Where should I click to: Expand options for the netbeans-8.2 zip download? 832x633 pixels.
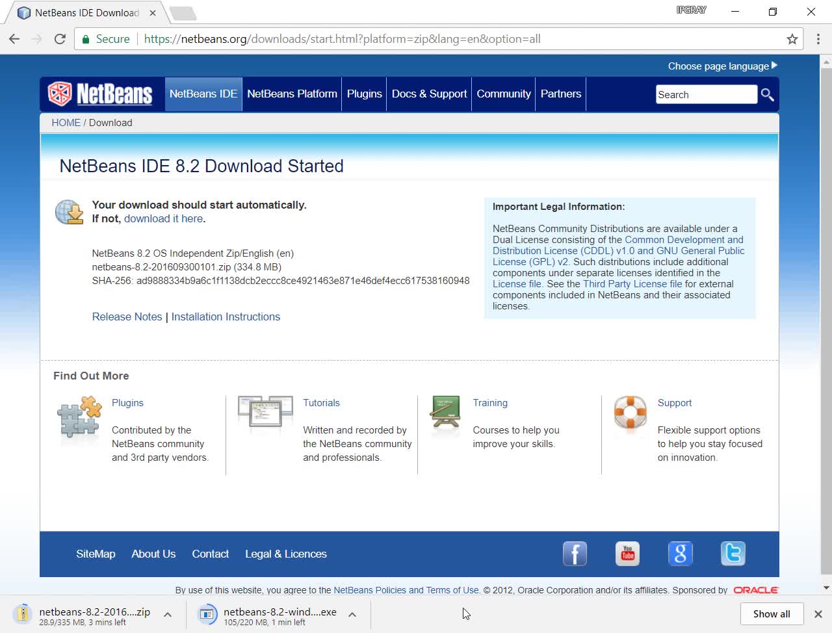point(168,614)
